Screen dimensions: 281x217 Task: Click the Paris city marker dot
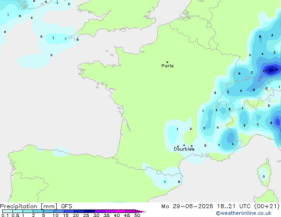168,62
